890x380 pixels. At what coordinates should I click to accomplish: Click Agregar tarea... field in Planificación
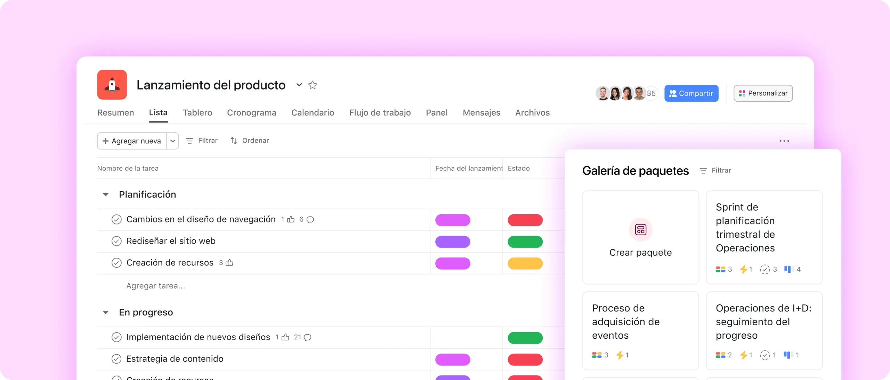[155, 286]
